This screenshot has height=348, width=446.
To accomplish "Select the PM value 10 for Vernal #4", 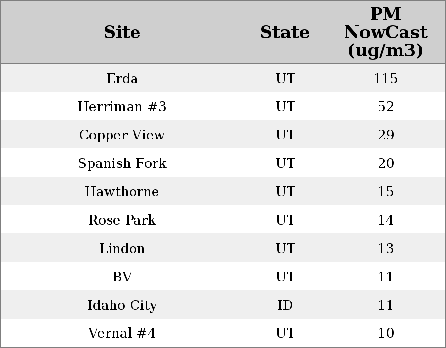I will [x=385, y=333].
